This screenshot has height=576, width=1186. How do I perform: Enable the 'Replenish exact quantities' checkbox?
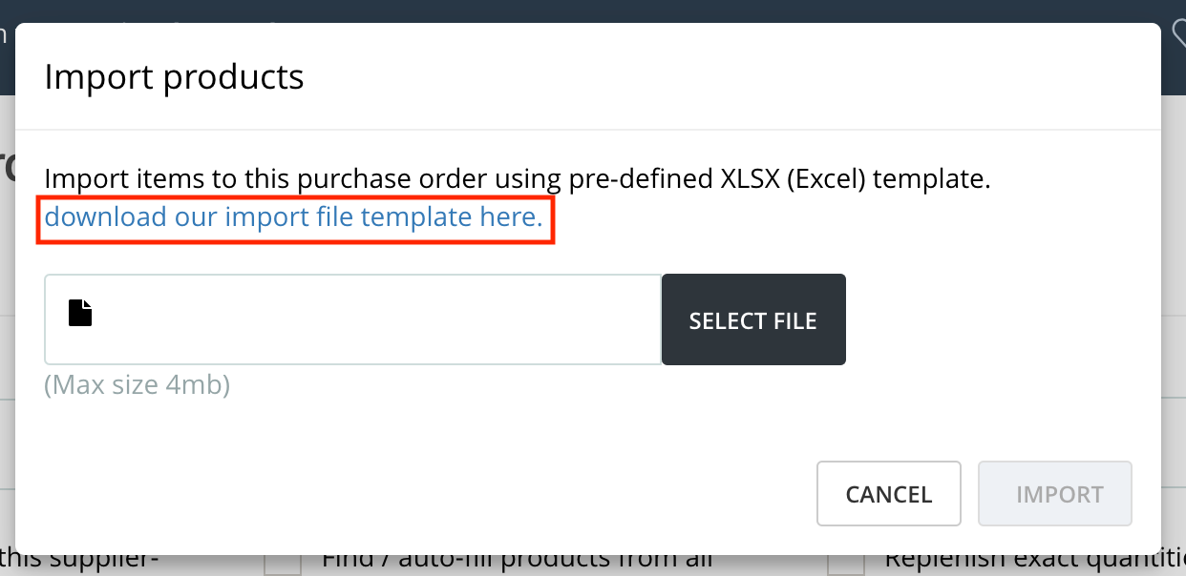pyautogui.click(x=845, y=565)
